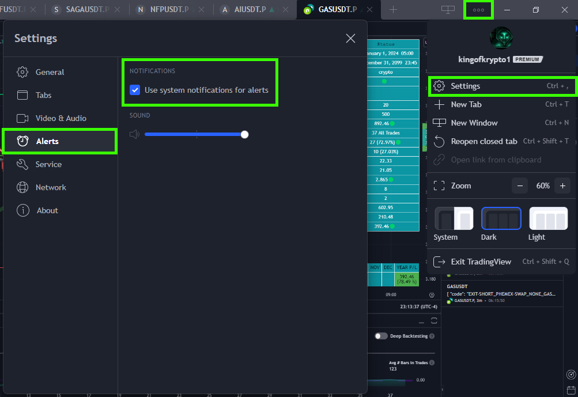Click the kingofkrypto1 profile avatar
This screenshot has width=578, height=397.
coord(501,38)
